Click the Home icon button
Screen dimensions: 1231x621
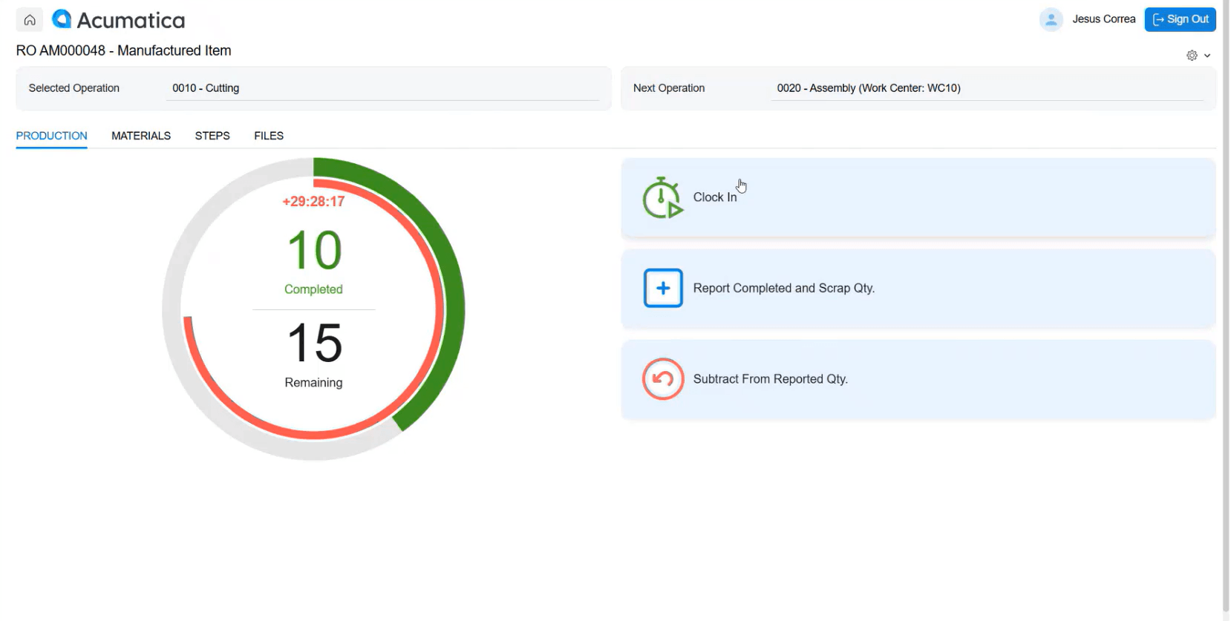pos(30,20)
